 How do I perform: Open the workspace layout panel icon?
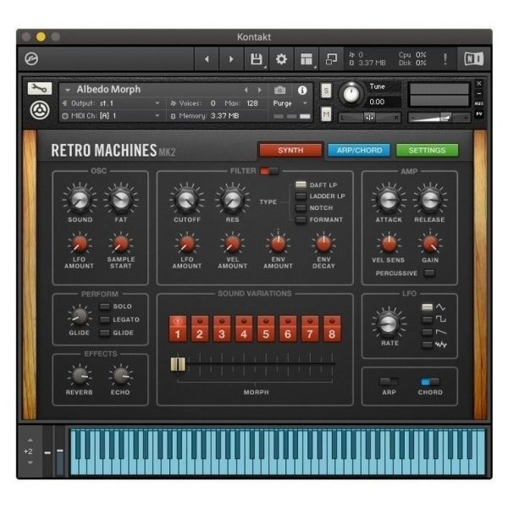[306, 59]
